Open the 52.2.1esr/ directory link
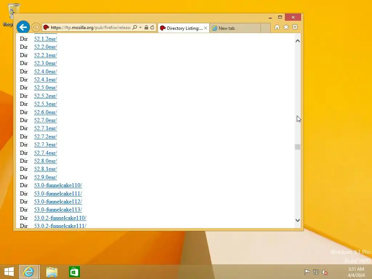372x279 pixels. click(45, 55)
